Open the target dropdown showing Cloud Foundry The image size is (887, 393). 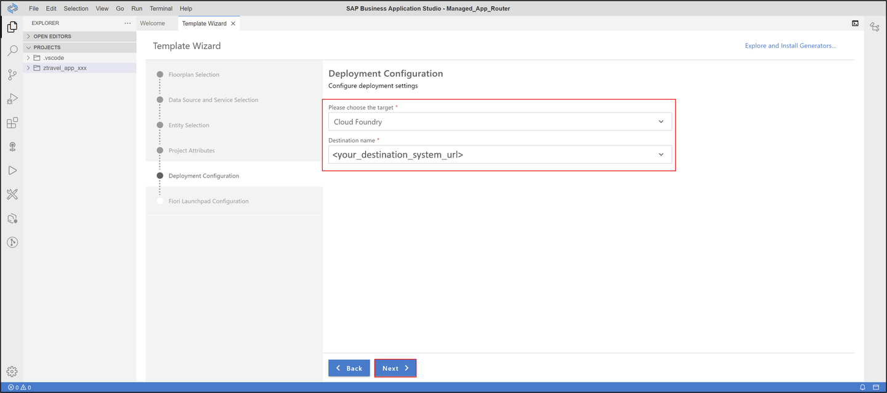pos(500,122)
